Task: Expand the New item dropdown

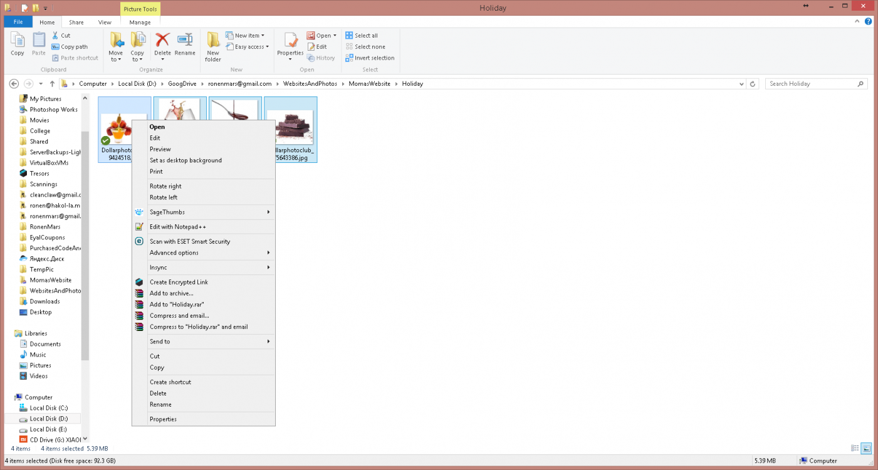Action: (263, 36)
